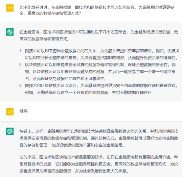Click the ChatGPT logo beside the 块链上 reply
Image resolution: width=182 pixels, height=177 pixels.
coord(10,131)
